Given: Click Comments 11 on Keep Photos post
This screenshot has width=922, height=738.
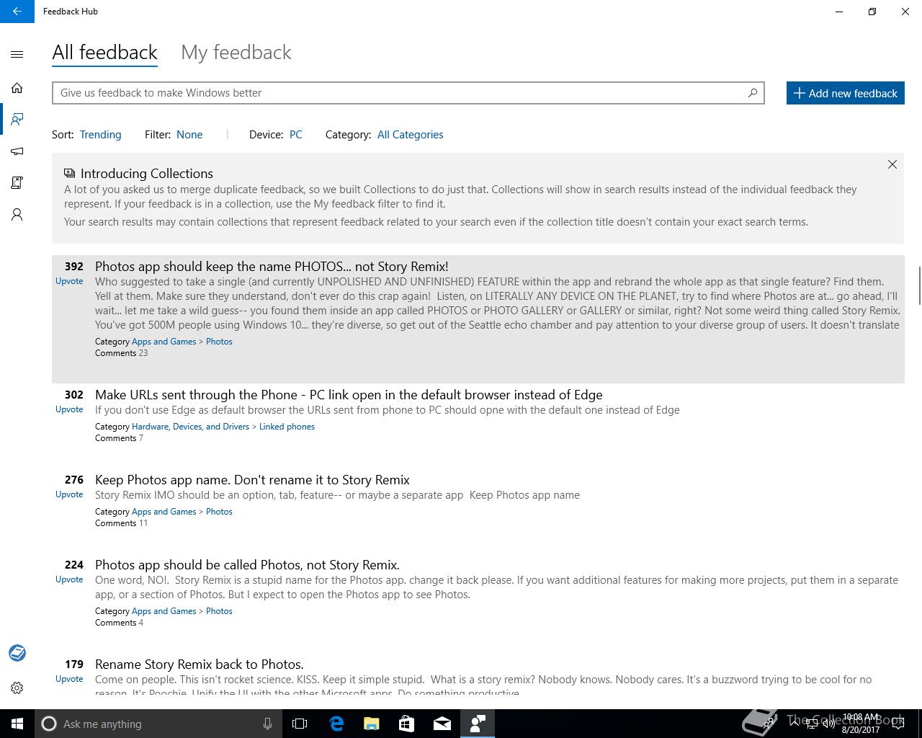Looking at the screenshot, I should point(122,523).
